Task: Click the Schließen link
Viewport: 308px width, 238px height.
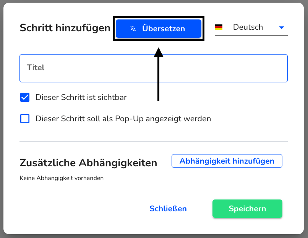Action: coord(168,209)
